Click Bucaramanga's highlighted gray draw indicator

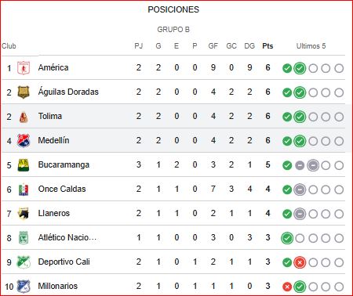click(313, 165)
